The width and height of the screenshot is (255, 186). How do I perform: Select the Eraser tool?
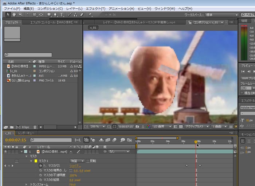tap(82, 15)
